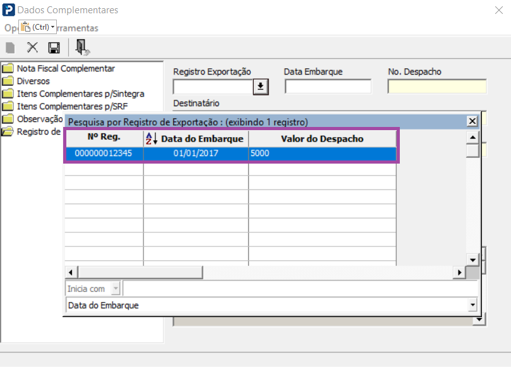
Task: Click the Data Embarque input field
Action: pos(328,87)
